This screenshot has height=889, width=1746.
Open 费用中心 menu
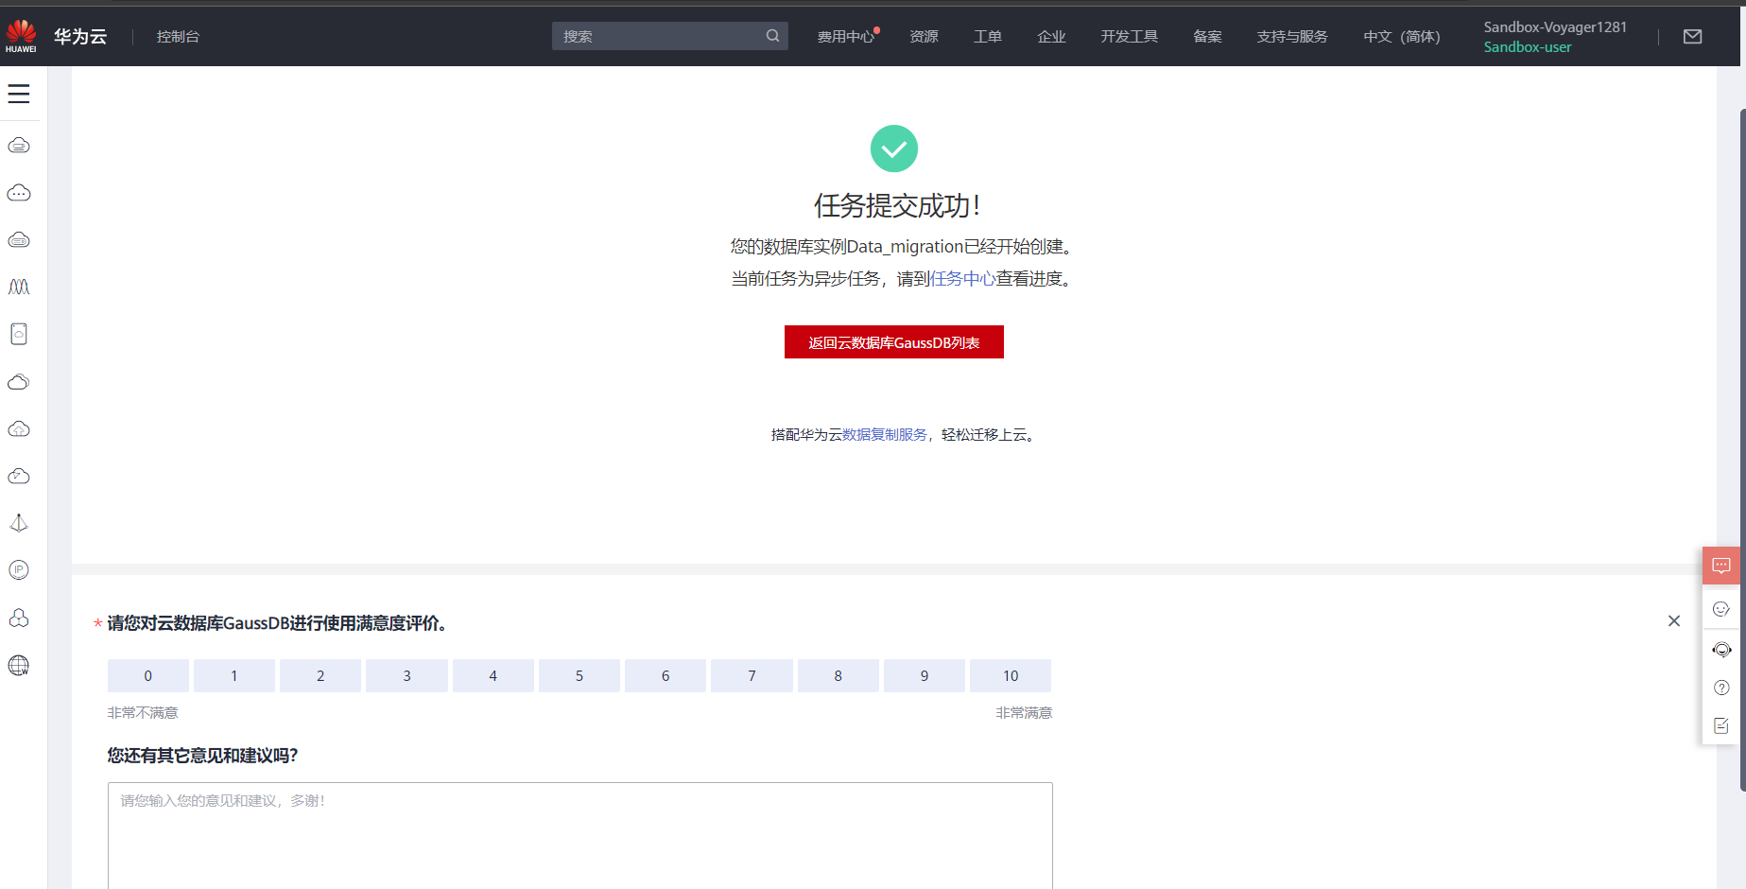(x=846, y=37)
